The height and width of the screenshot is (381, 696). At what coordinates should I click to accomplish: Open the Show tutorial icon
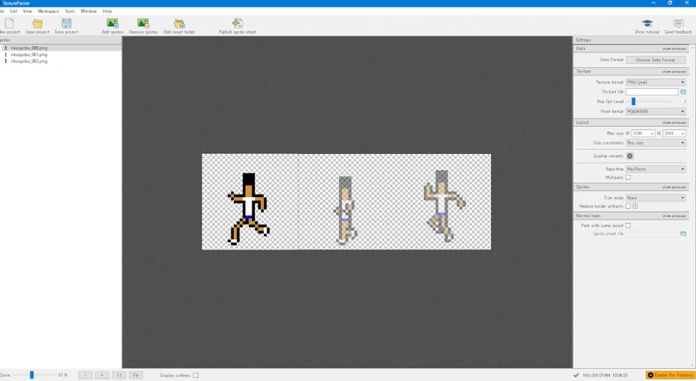[647, 24]
